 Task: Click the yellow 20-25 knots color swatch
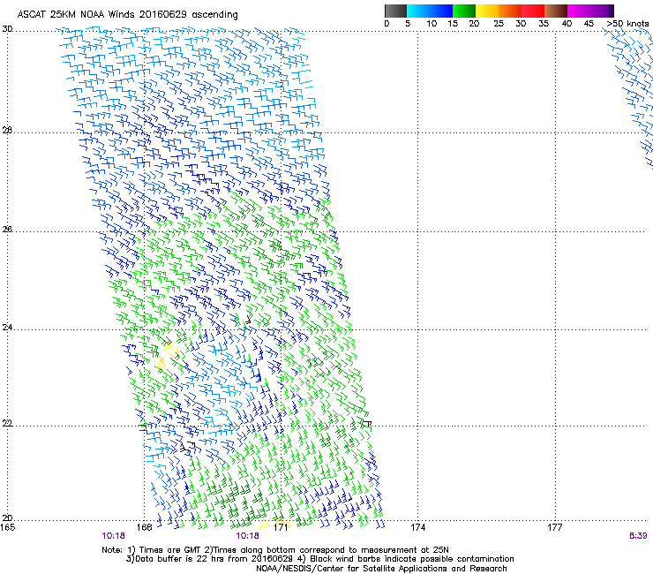[487, 11]
